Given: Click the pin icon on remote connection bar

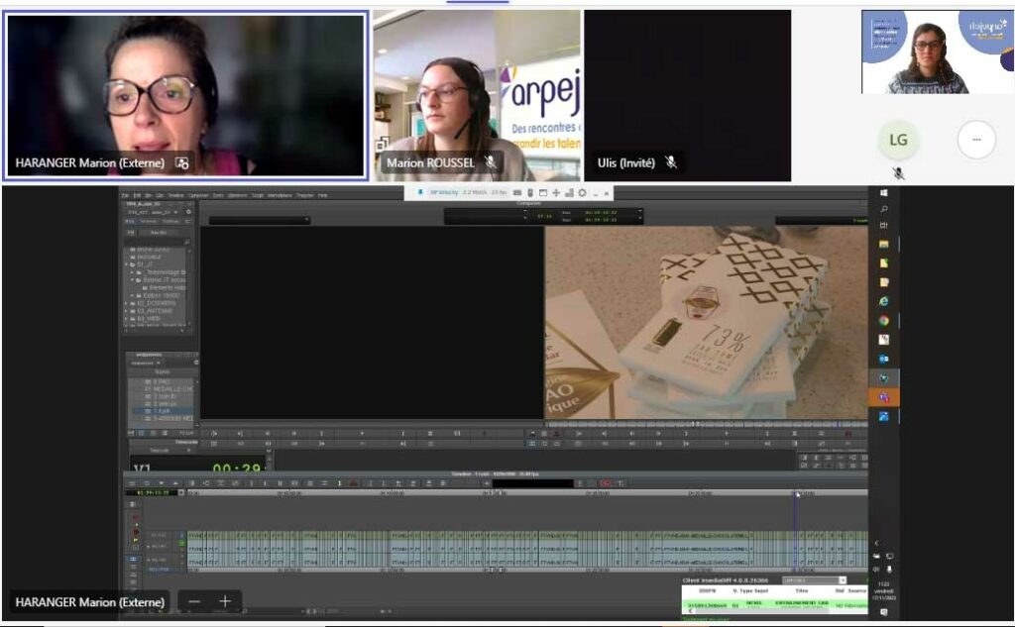Looking at the screenshot, I should (420, 192).
